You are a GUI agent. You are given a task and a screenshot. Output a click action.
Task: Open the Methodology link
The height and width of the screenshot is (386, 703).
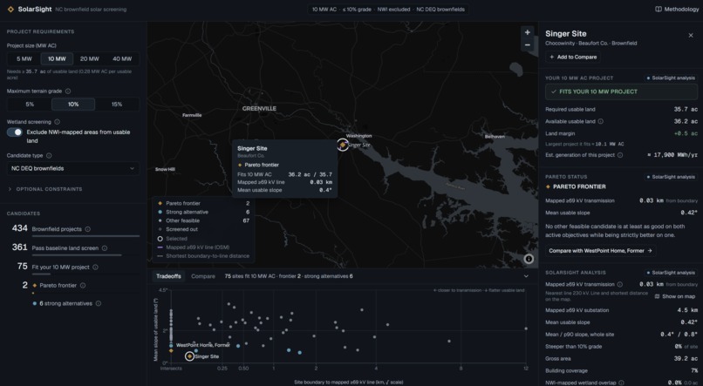[x=677, y=9]
